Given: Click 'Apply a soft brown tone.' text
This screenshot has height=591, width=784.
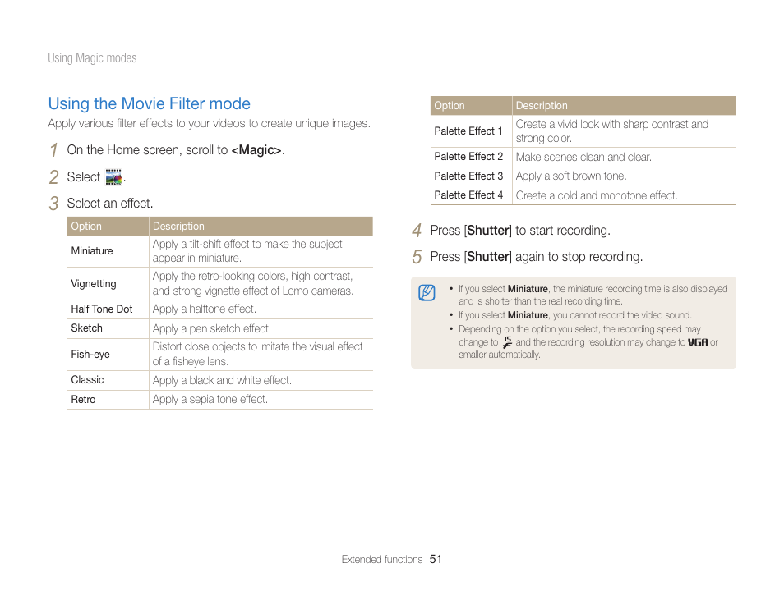Looking at the screenshot, I should click(x=571, y=176).
